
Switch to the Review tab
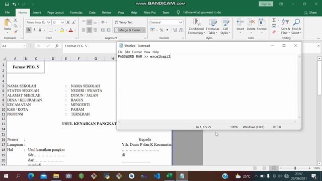107,13
